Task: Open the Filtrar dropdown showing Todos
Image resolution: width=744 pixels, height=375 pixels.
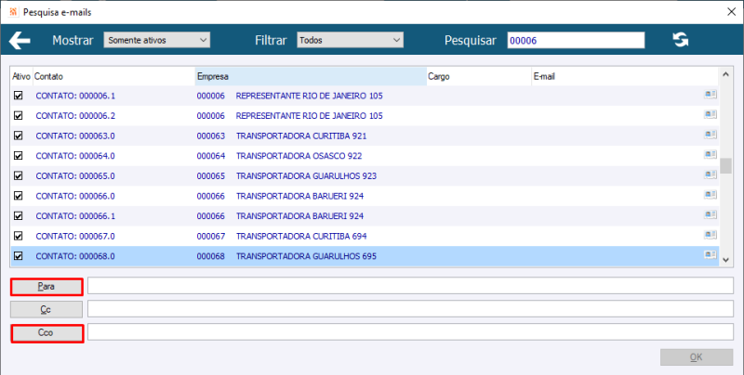Action: (351, 40)
